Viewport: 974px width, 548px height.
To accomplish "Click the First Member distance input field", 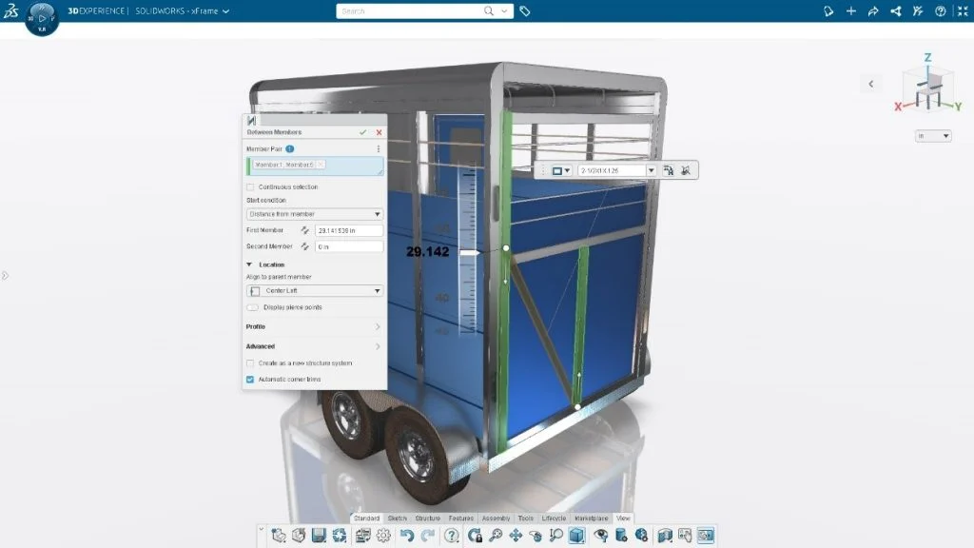I will click(x=348, y=230).
